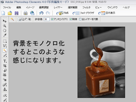This screenshot has width=136, height=102.
Task: Open the 編集 menu
Action: (19, 7)
